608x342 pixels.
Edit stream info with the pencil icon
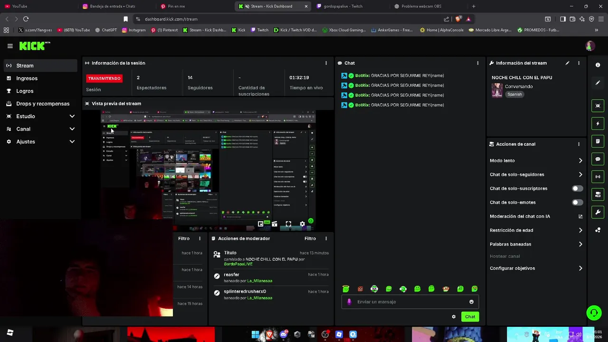(x=567, y=63)
